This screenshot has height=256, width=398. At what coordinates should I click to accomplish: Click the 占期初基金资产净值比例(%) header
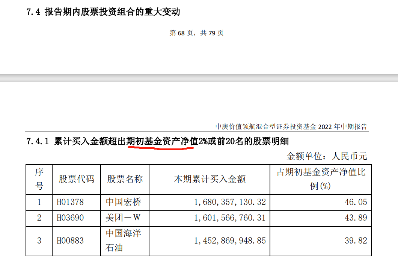321,179
